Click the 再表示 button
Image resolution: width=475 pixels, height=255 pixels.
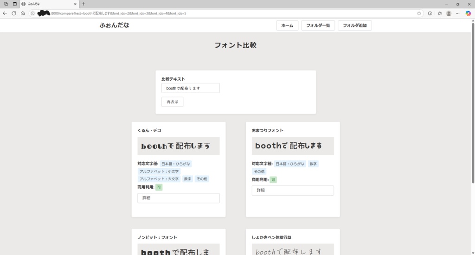[173, 102]
